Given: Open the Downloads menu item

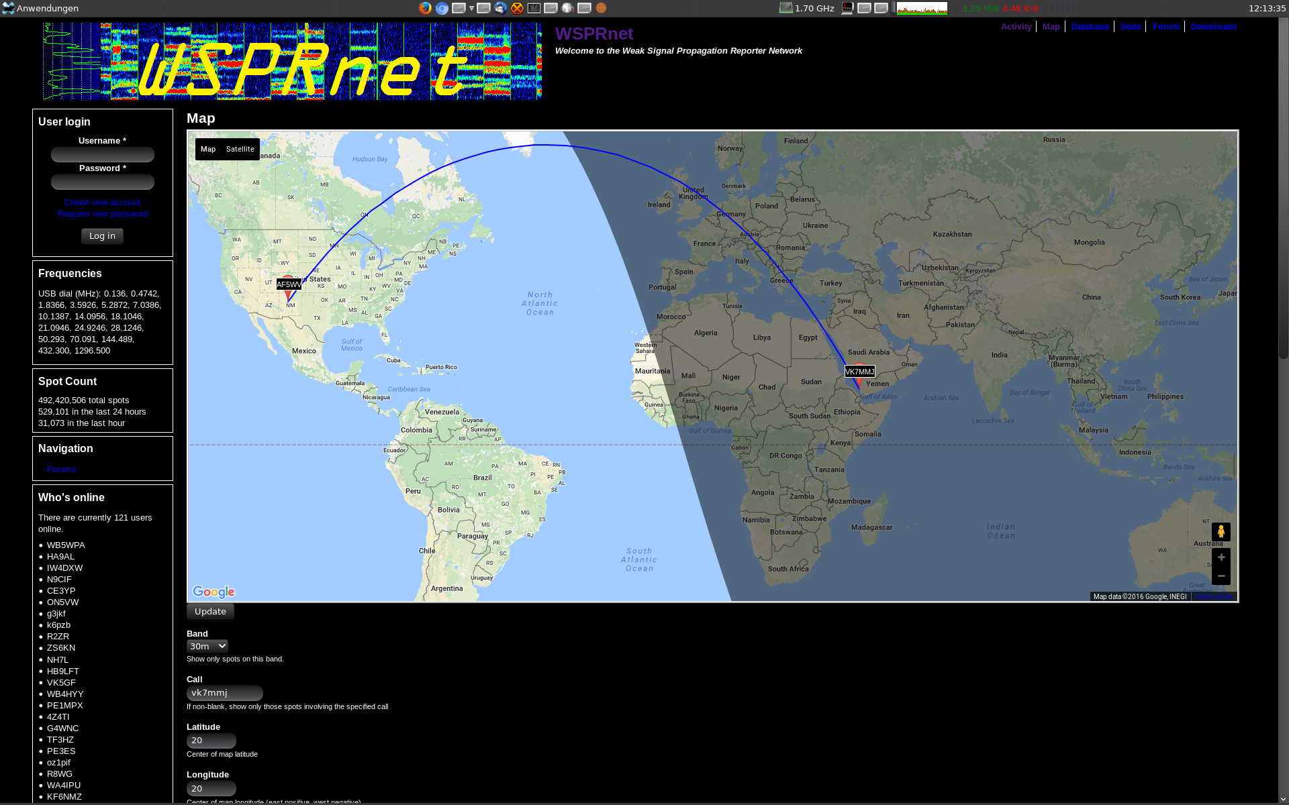Looking at the screenshot, I should coord(1214,27).
